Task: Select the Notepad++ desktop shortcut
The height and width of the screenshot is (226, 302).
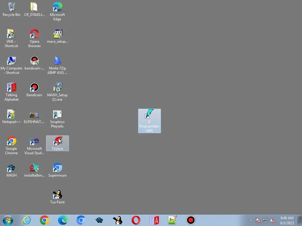Action: (x=12, y=117)
